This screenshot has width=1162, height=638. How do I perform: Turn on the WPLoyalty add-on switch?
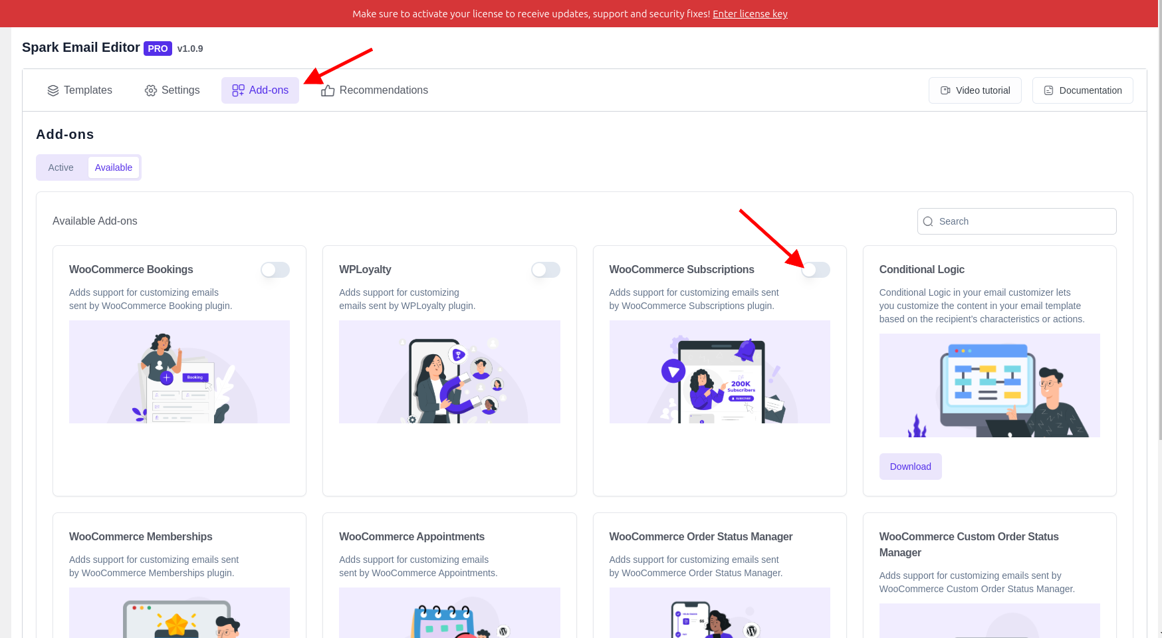(545, 270)
